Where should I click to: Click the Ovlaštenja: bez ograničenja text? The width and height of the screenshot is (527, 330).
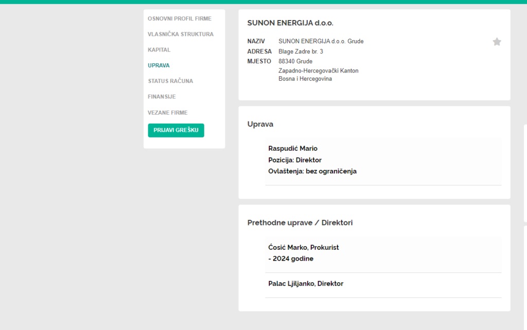click(312, 171)
